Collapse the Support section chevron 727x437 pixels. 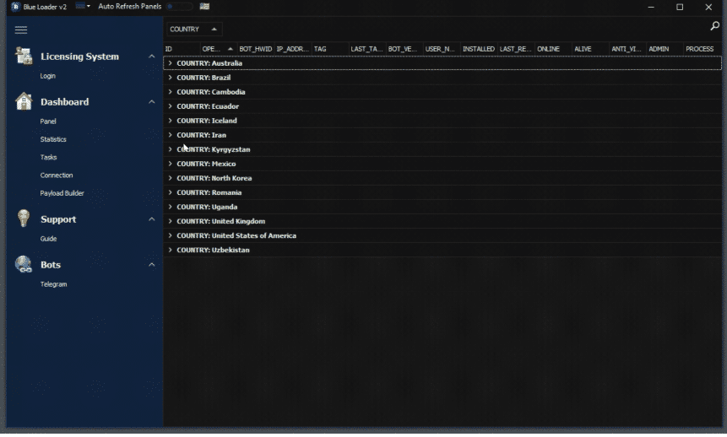click(152, 218)
